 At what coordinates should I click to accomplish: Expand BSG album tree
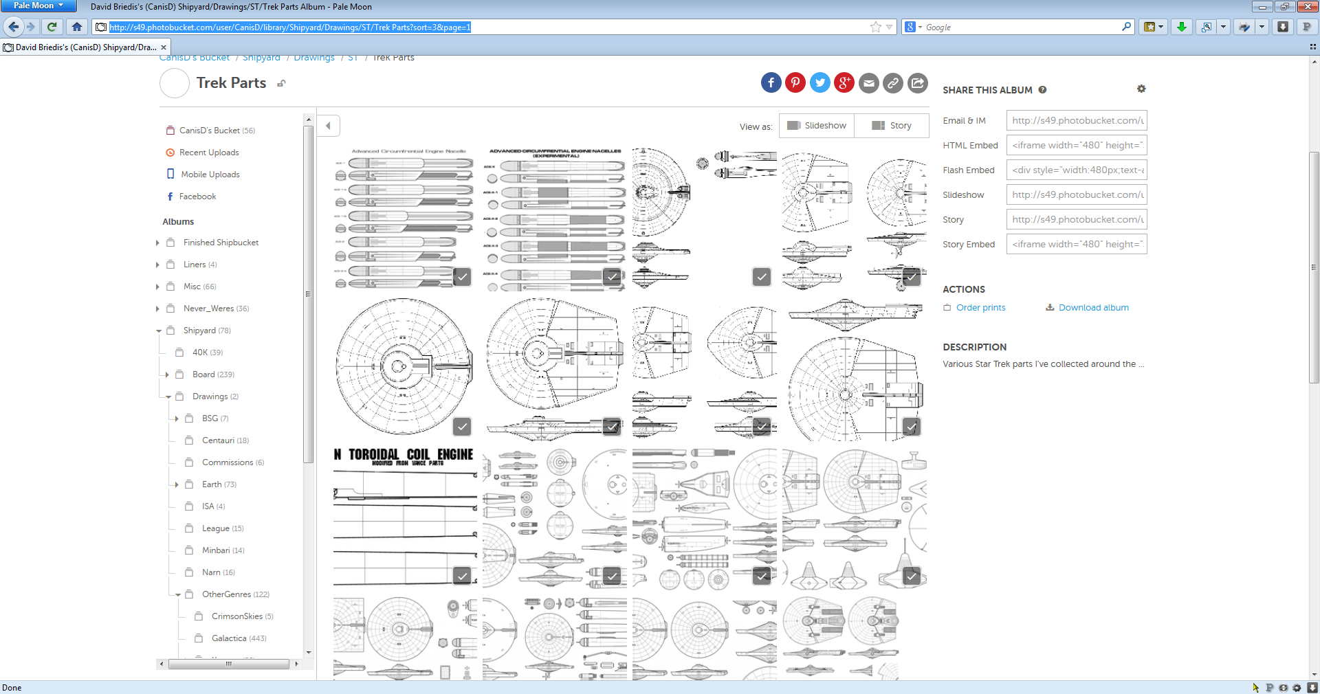point(177,419)
